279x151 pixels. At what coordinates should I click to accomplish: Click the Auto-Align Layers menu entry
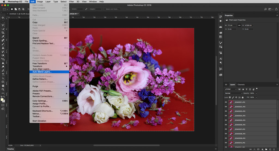(42, 69)
